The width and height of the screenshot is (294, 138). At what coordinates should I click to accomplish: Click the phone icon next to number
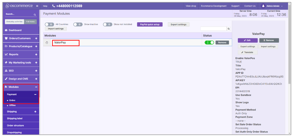(53, 6)
